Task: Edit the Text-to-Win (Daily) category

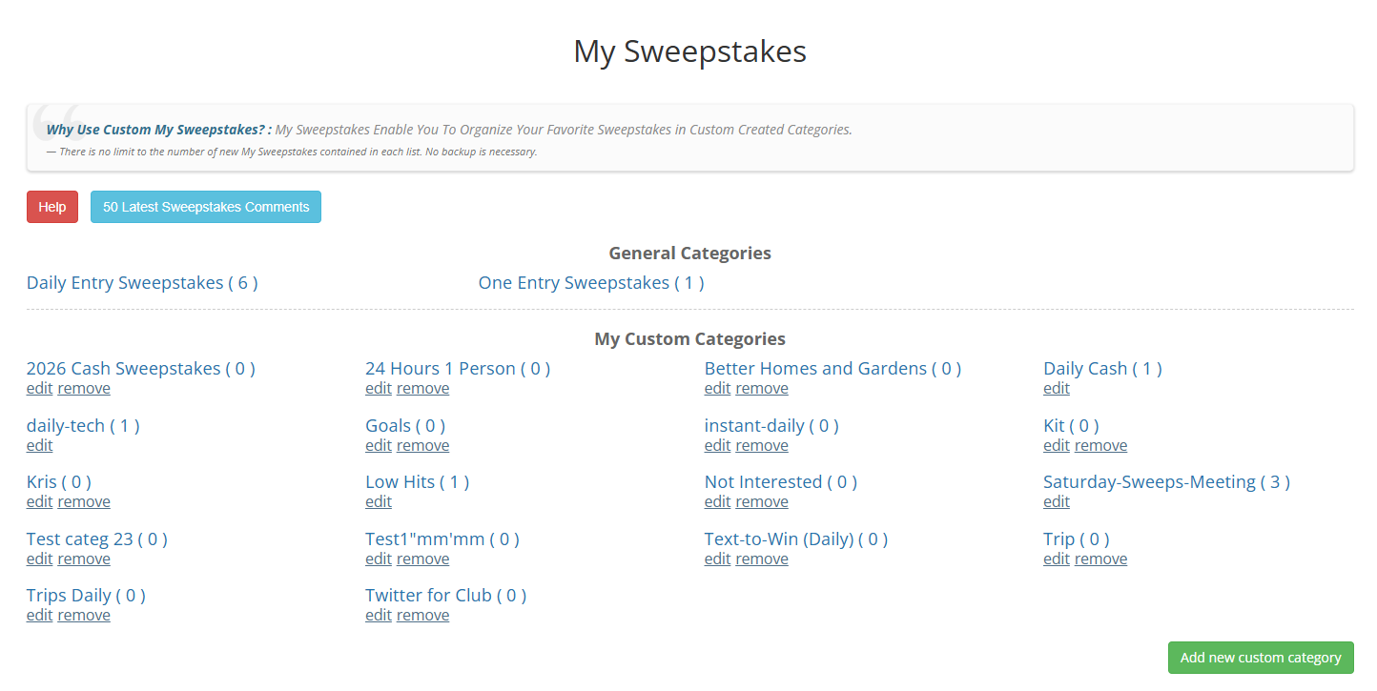Action: click(x=717, y=559)
